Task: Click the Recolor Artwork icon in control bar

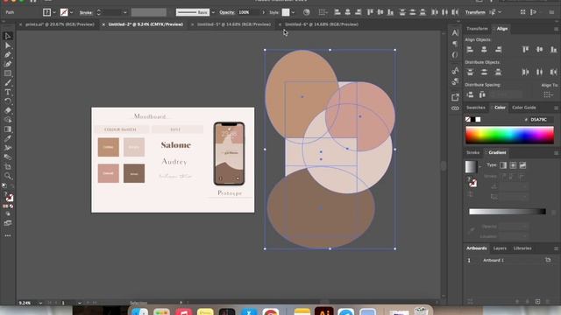Action: (x=306, y=12)
